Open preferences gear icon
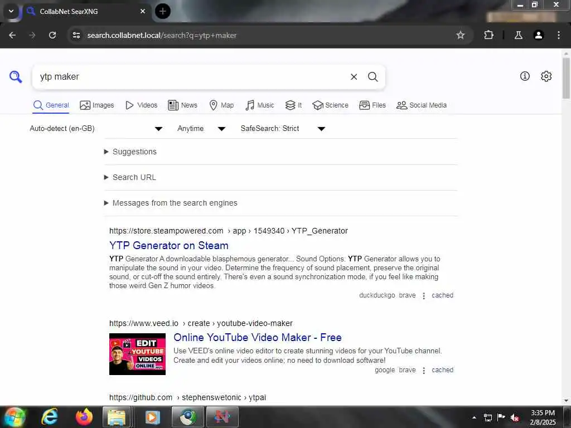 click(x=546, y=76)
